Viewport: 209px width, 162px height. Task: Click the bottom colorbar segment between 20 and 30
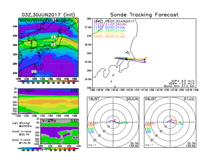click(58, 148)
